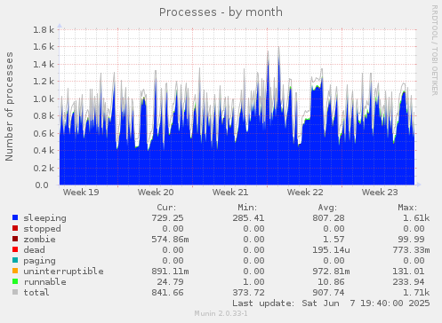Viewport: 442px width, 323px height.
Task: Click the red stopped legend swatch
Action: 15,228
